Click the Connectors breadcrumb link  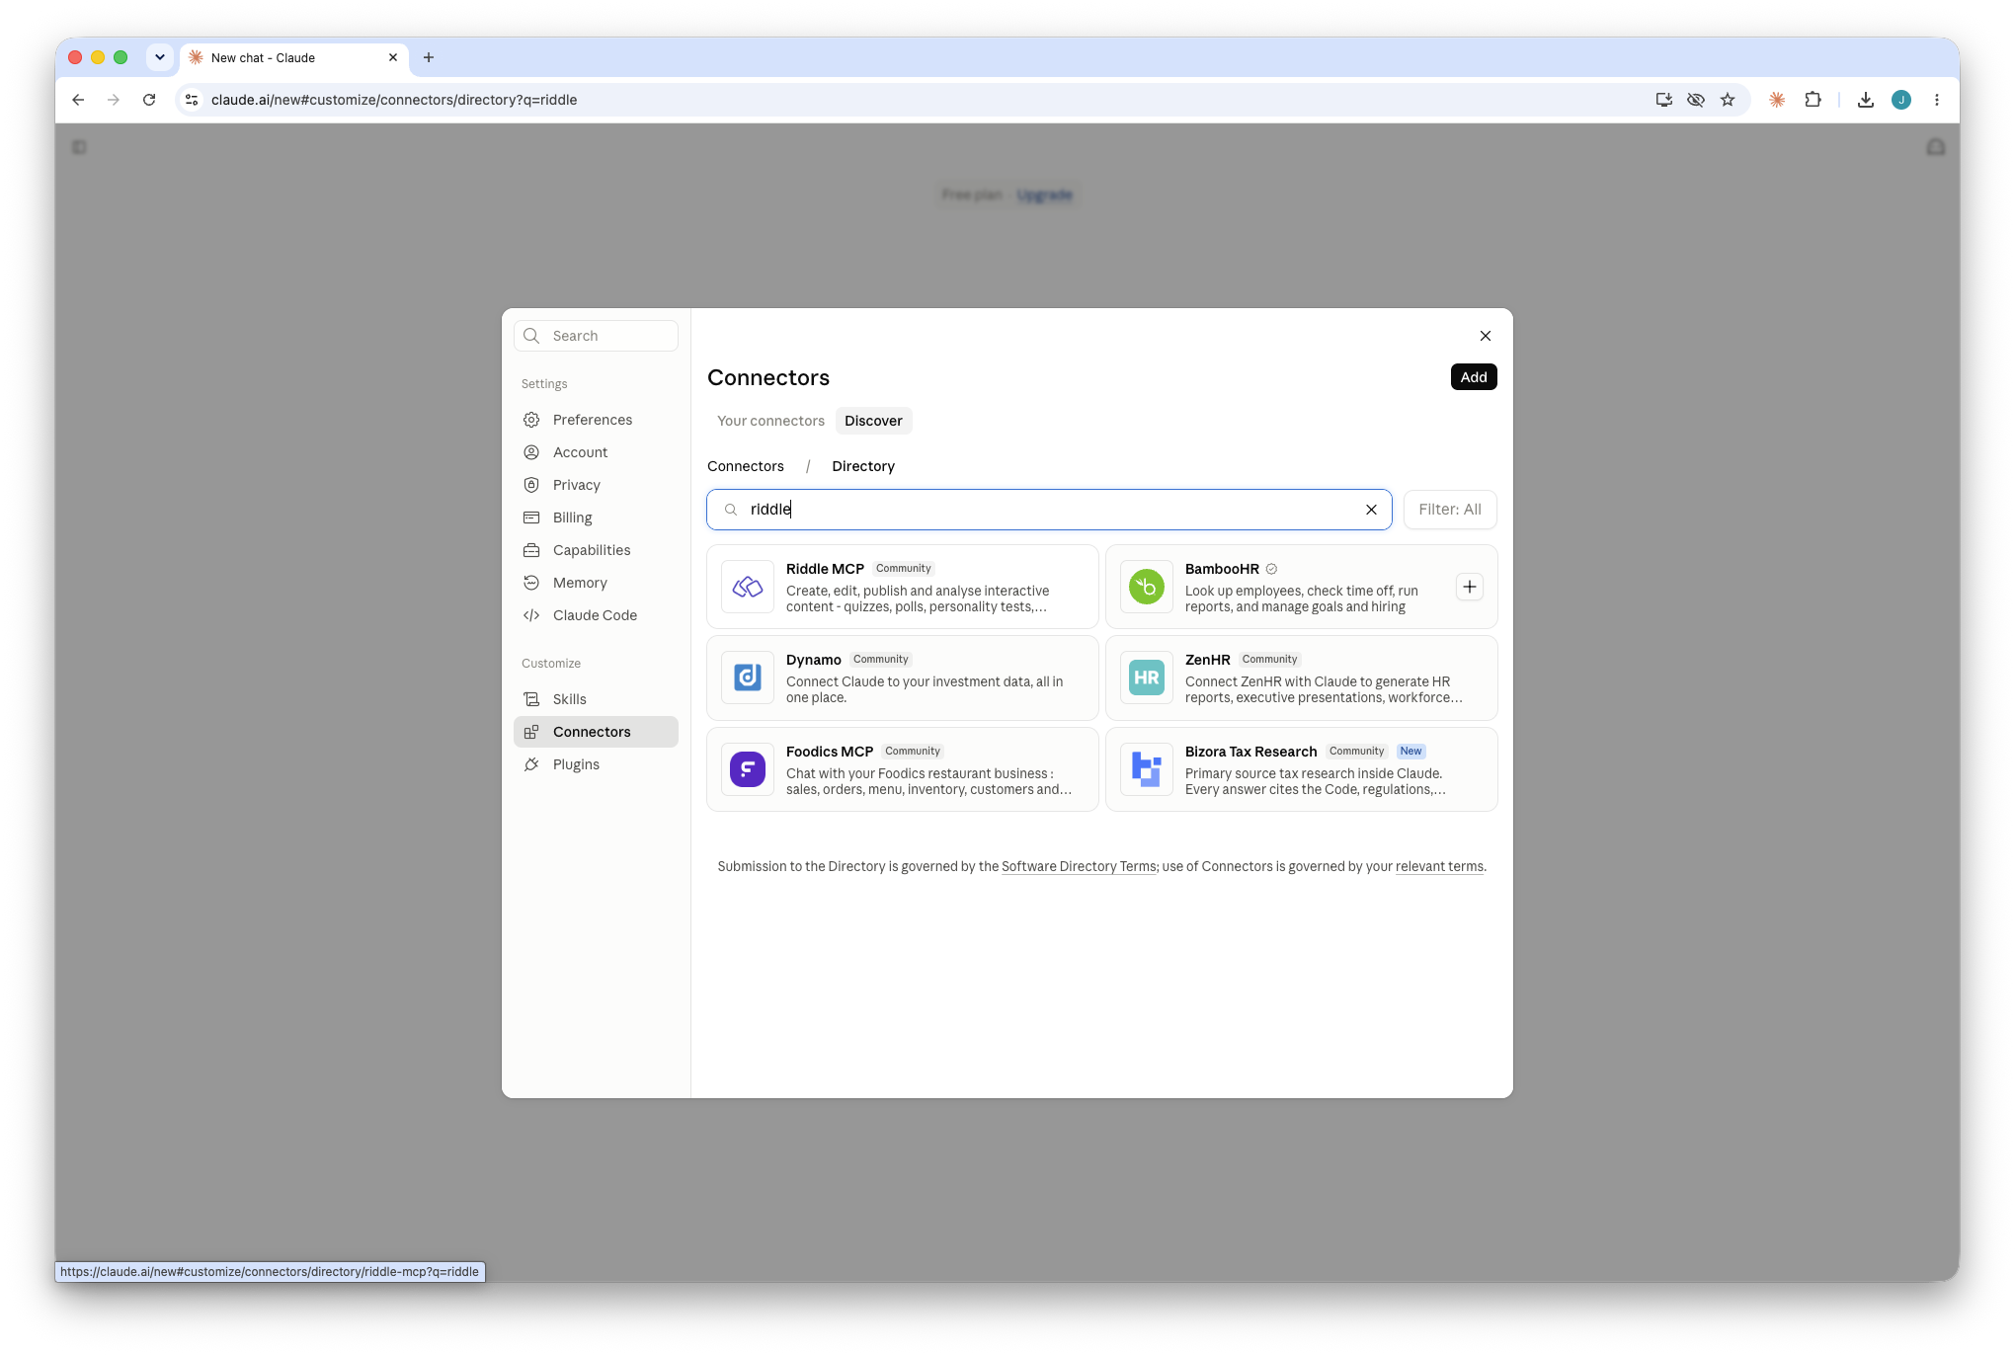click(746, 466)
